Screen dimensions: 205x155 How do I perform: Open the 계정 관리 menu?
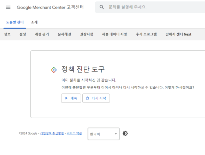[42, 34]
